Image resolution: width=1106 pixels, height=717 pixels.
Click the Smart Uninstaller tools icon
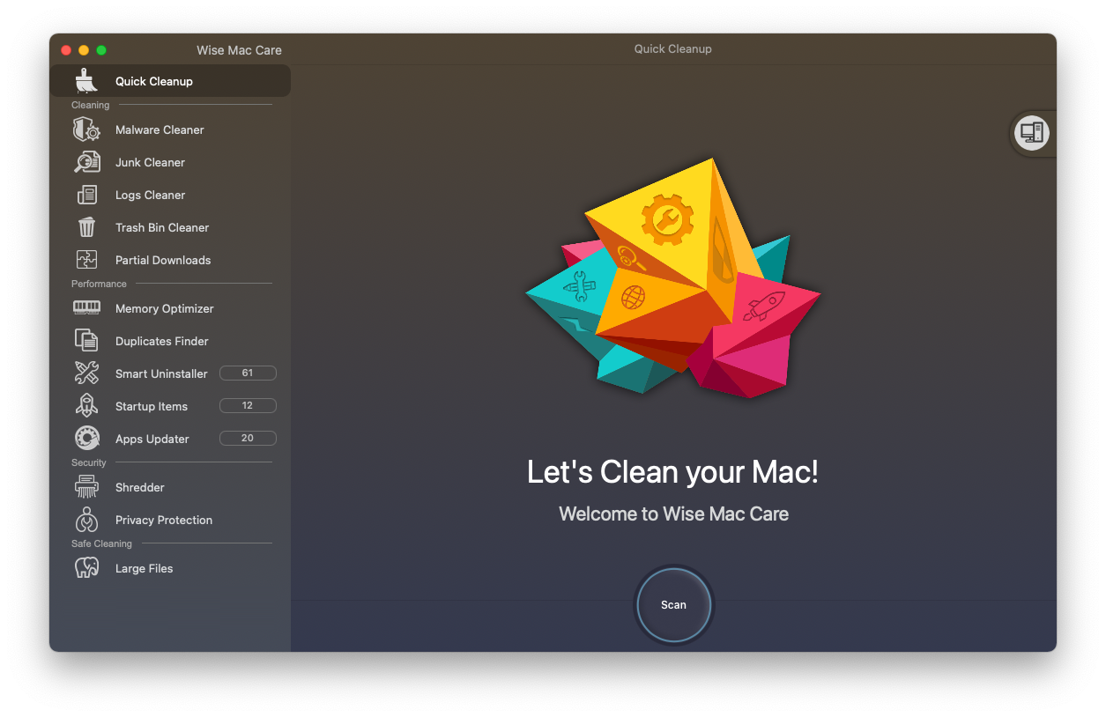pyautogui.click(x=86, y=373)
